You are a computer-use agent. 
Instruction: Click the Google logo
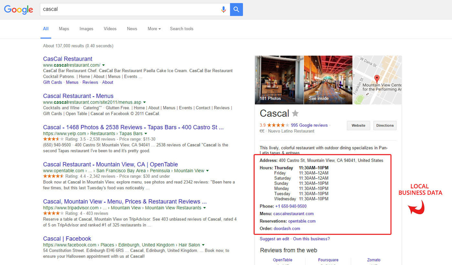[x=19, y=10]
